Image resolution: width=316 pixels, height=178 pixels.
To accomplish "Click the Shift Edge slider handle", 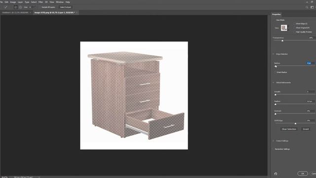I will pyautogui.click(x=295, y=124).
